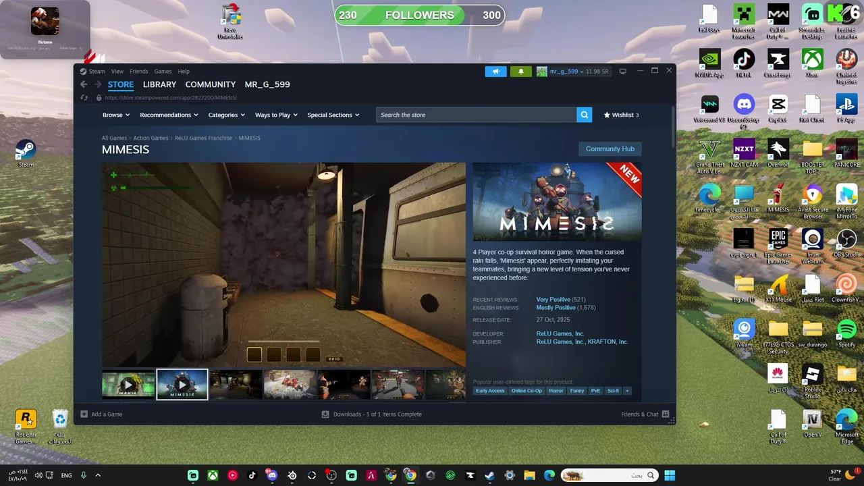Click the store page vertical scrollbar

point(672,127)
